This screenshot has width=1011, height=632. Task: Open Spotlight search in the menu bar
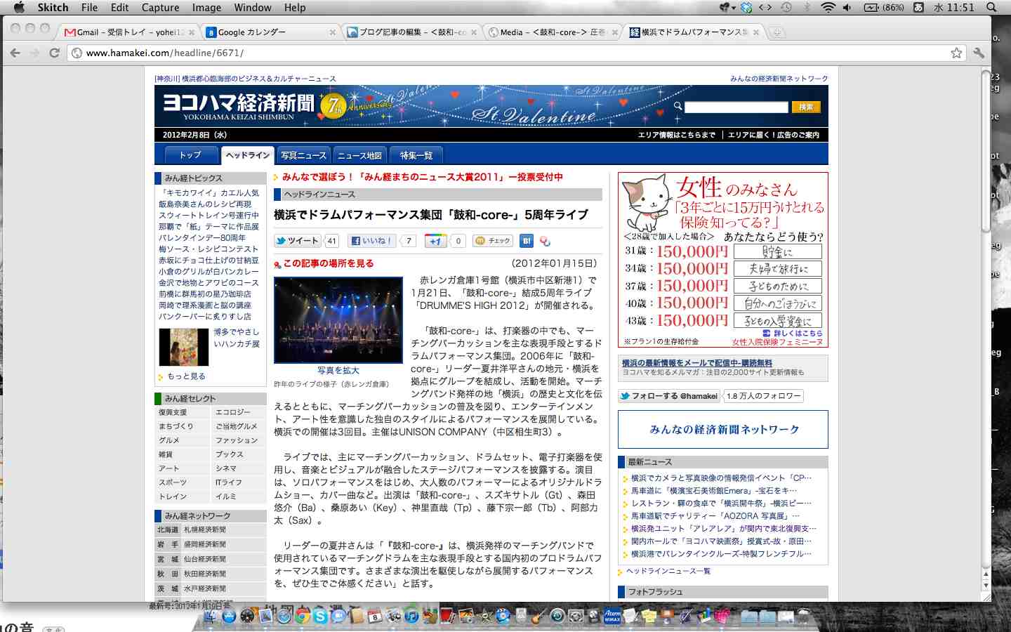[x=991, y=8]
